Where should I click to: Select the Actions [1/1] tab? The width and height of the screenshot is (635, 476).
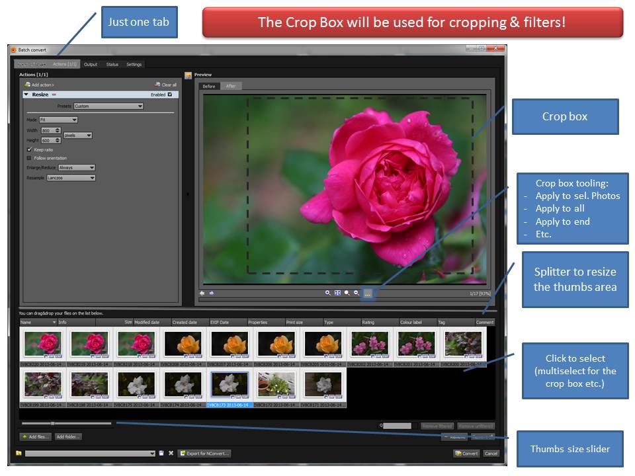pos(64,64)
